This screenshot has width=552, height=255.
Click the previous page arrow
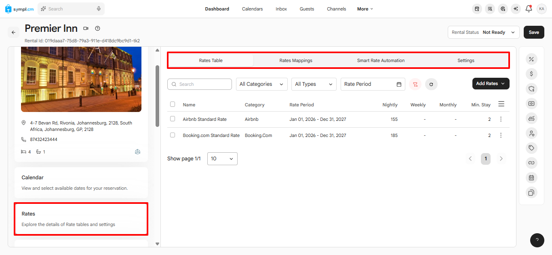tap(470, 159)
